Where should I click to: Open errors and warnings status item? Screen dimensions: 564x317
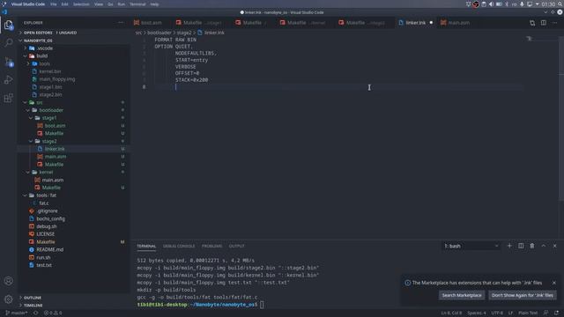click(x=53, y=313)
